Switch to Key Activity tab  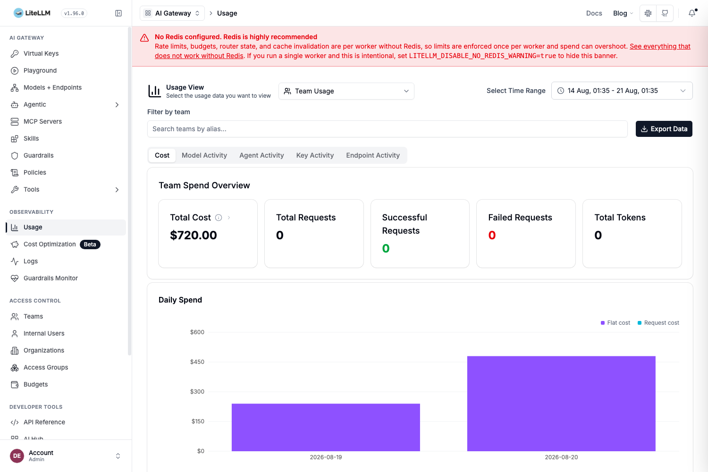pos(315,155)
